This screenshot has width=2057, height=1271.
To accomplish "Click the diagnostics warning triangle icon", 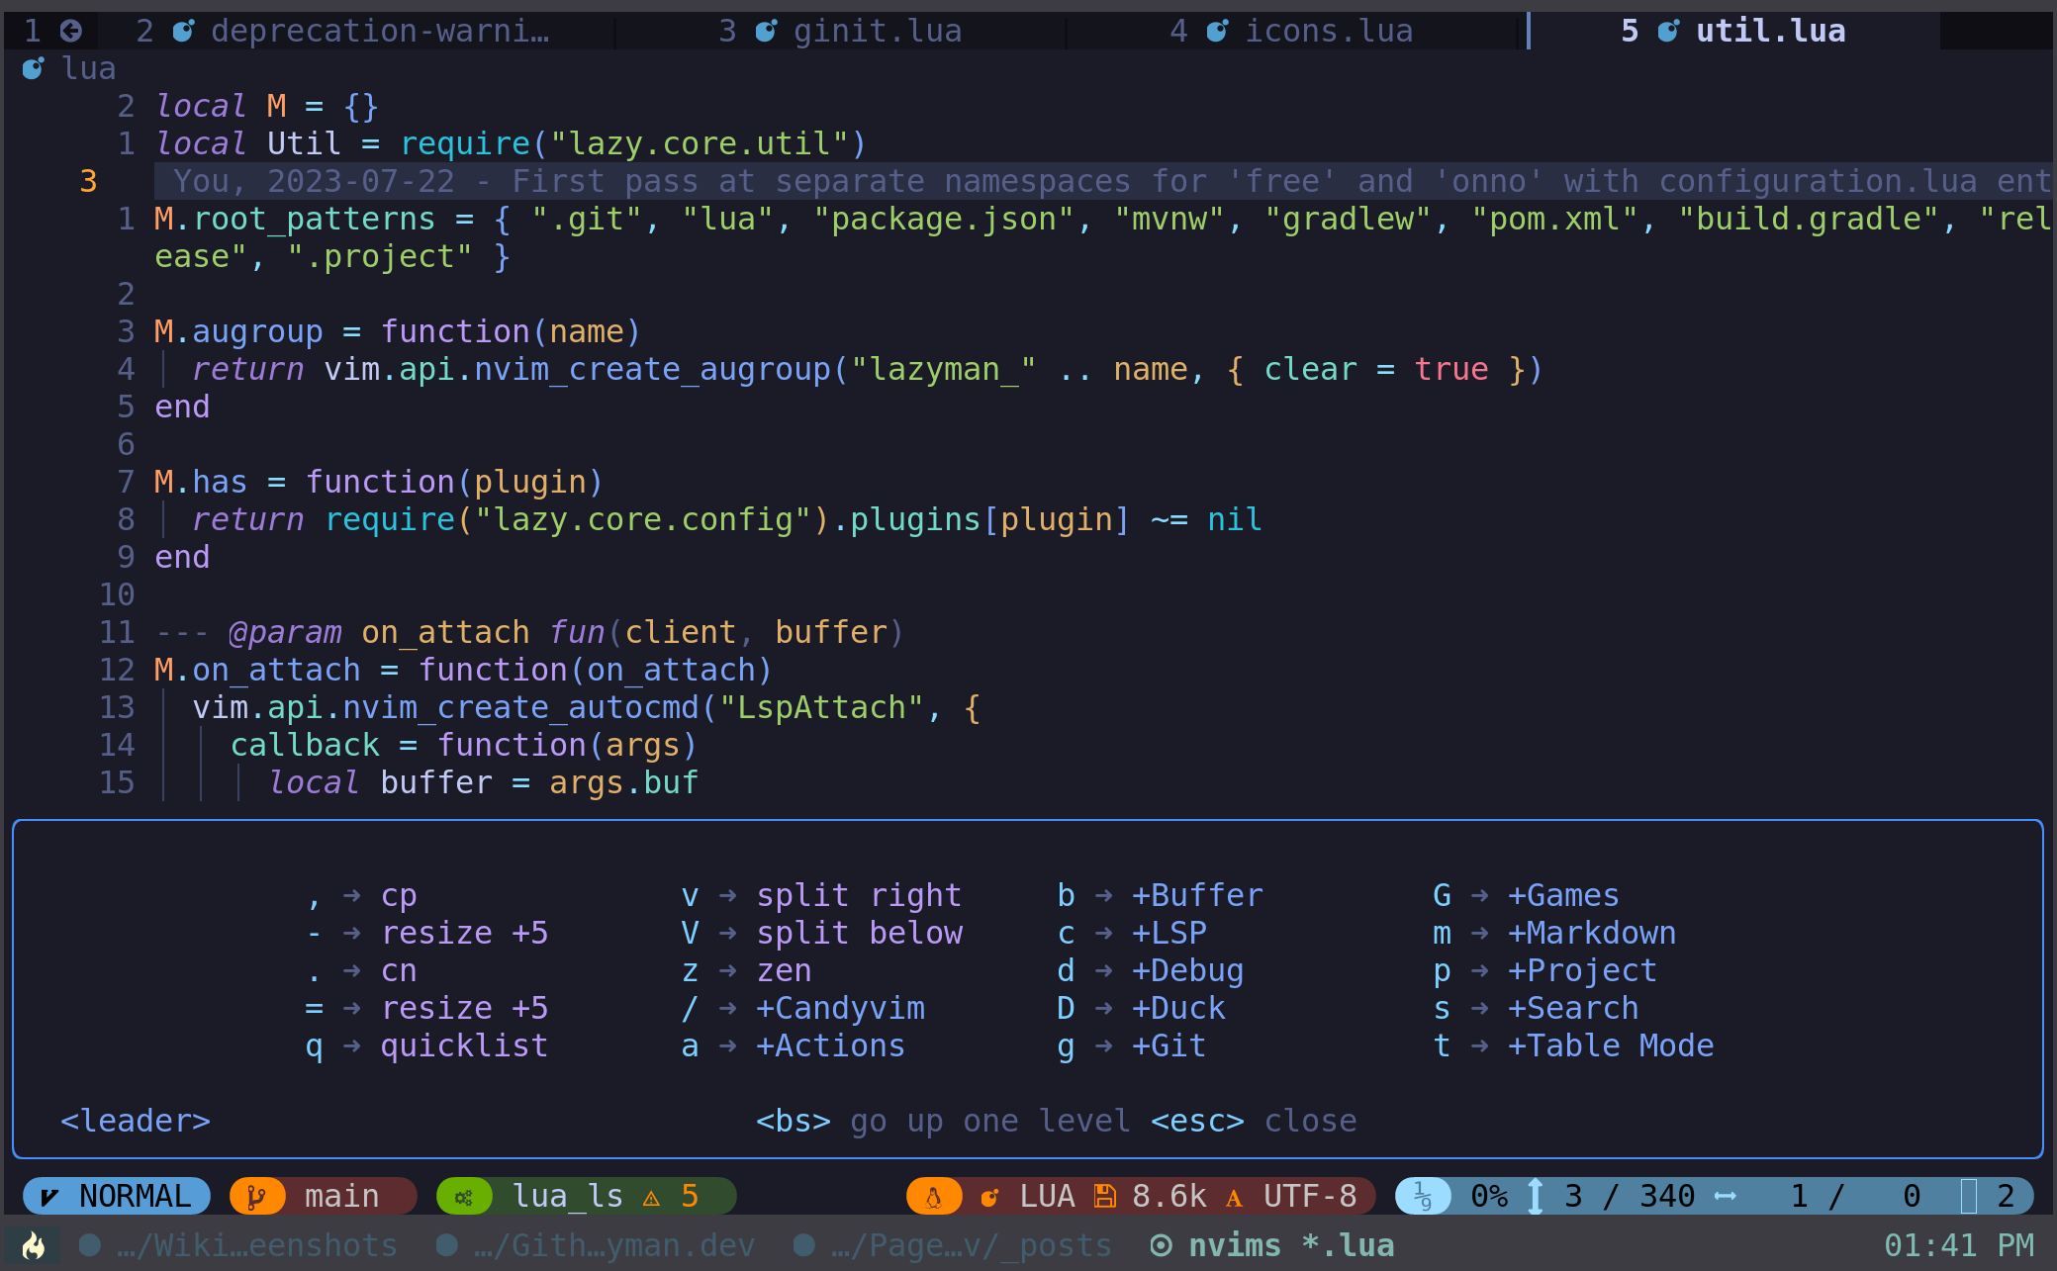I will point(651,1198).
